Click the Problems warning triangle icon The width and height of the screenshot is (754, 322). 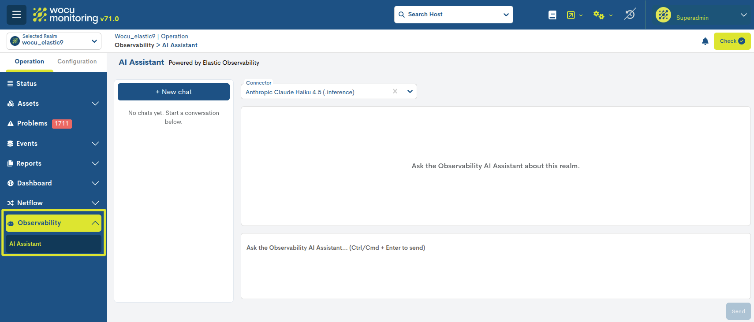coord(11,123)
